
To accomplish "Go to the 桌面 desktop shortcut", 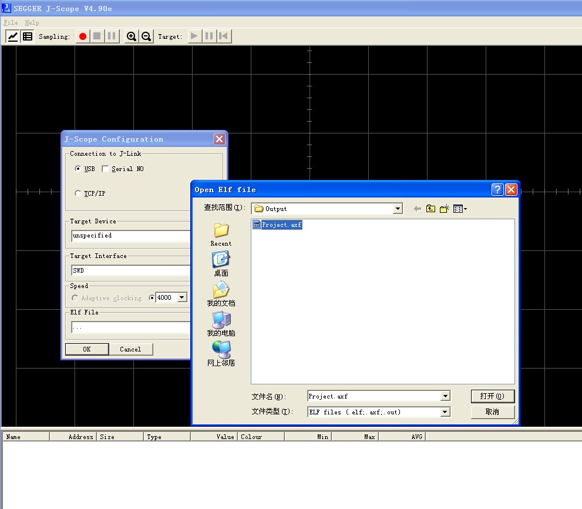I will [x=221, y=264].
